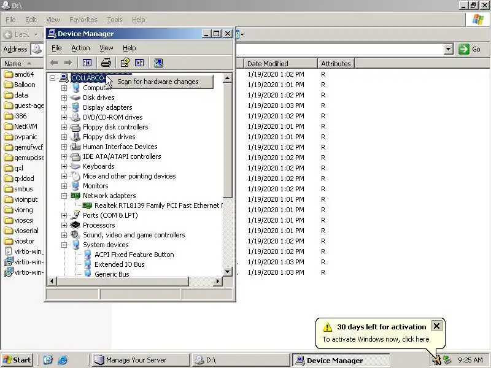Collapse the COLLABCO root tree node

pos(53,78)
